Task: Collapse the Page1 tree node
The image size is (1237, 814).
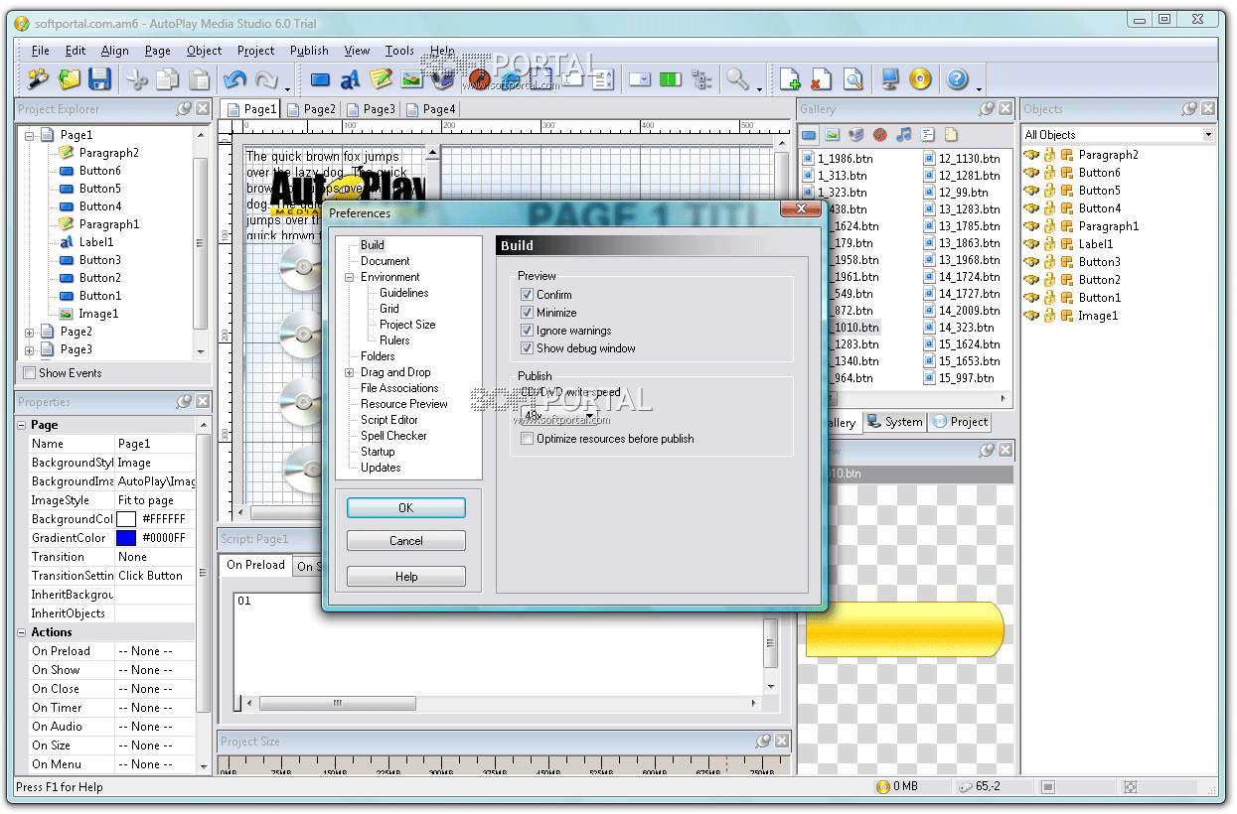Action: (x=30, y=135)
